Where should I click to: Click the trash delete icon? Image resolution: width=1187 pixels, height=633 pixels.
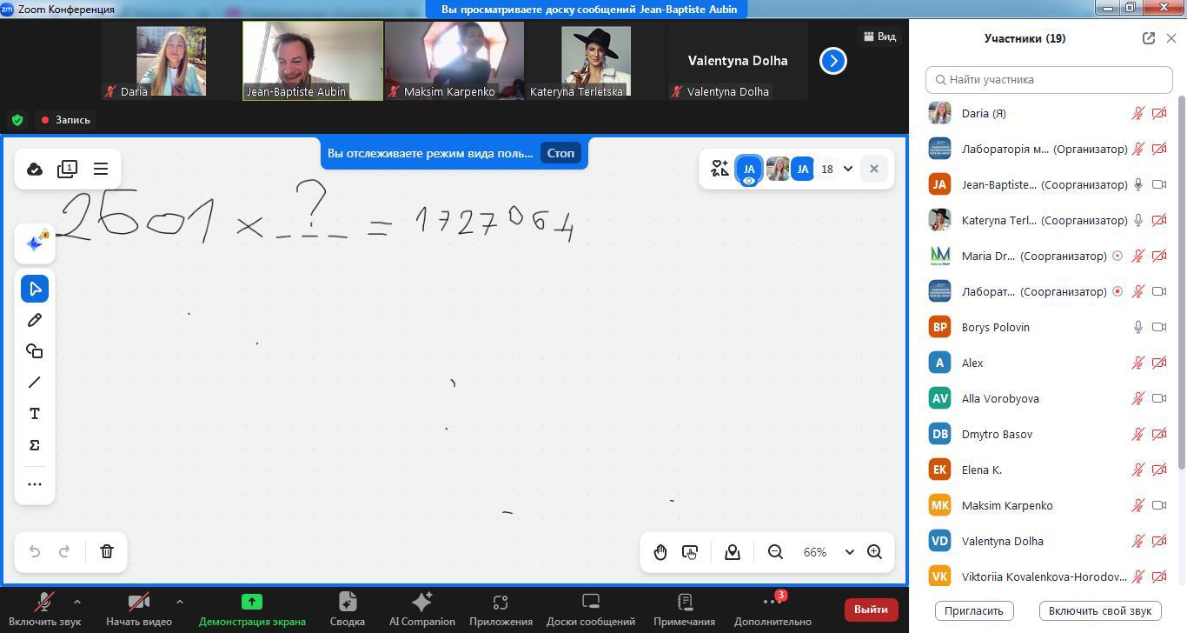tap(107, 551)
